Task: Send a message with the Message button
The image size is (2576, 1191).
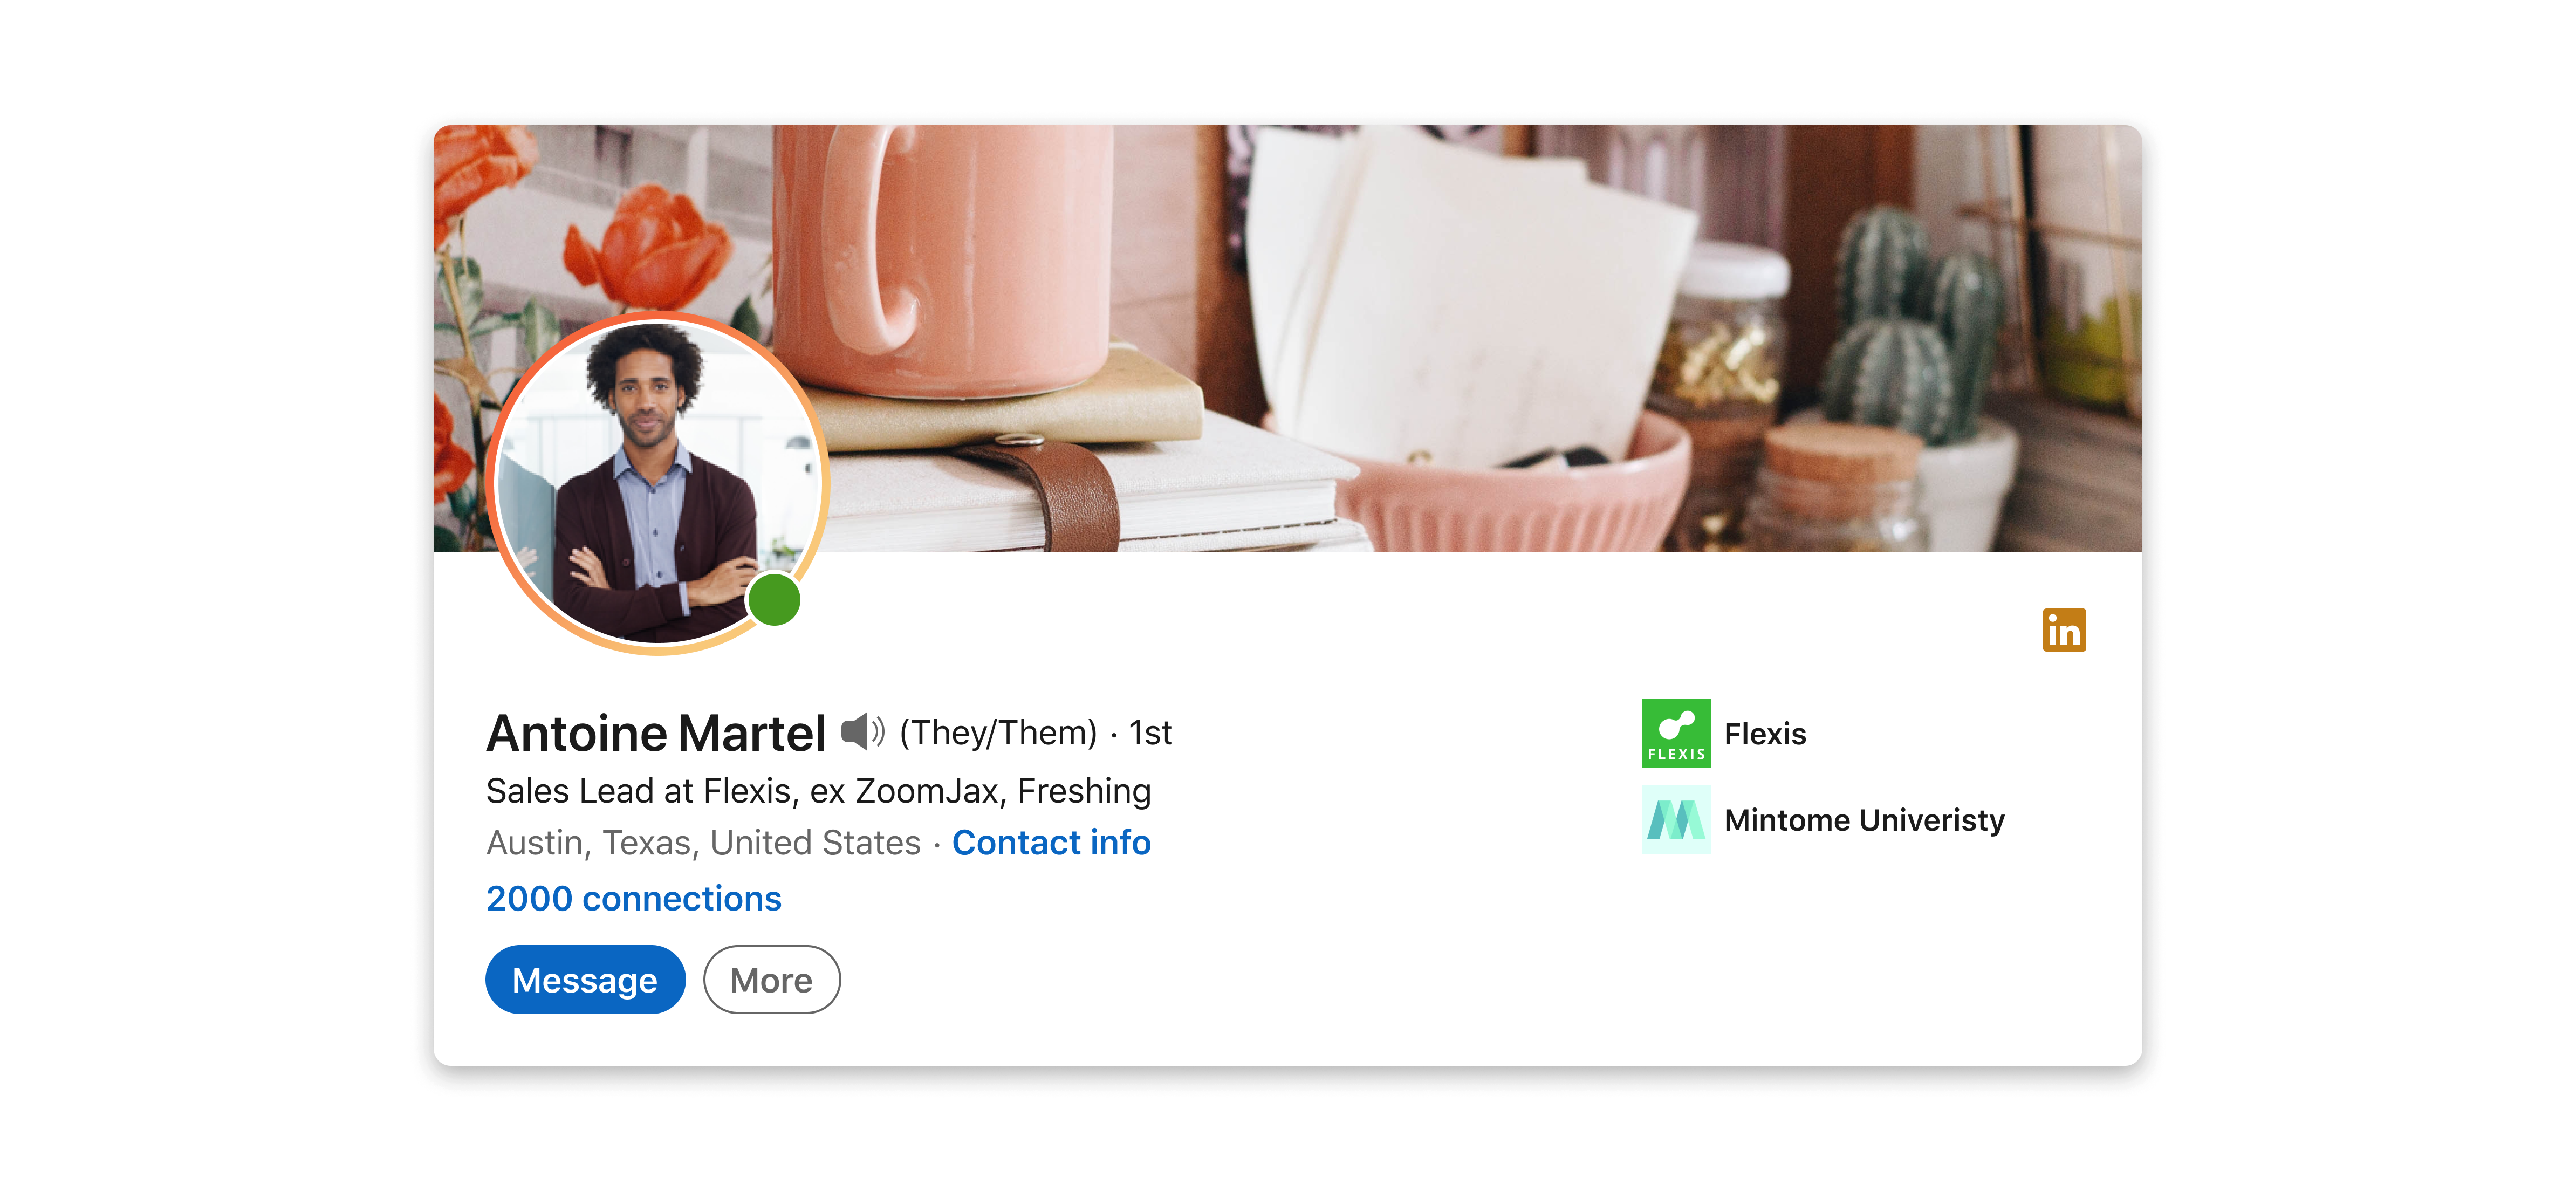Action: 585,980
